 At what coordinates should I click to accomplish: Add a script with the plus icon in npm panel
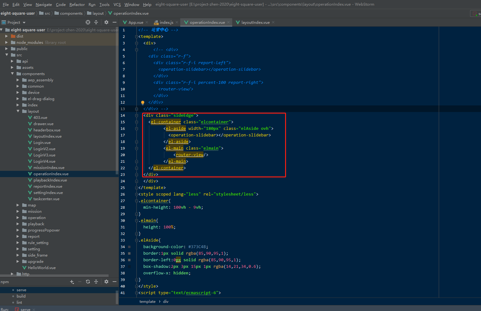click(x=72, y=282)
